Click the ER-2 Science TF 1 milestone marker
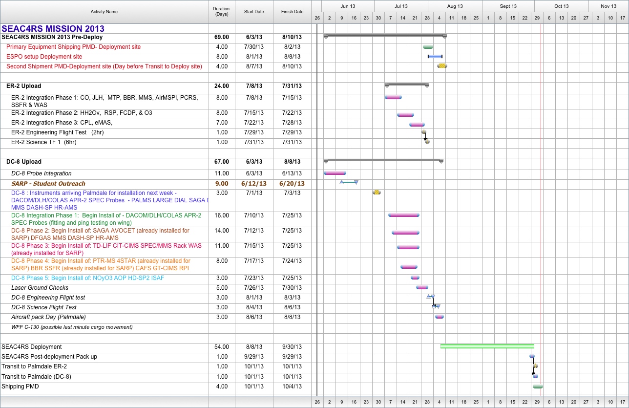 pyautogui.click(x=427, y=142)
